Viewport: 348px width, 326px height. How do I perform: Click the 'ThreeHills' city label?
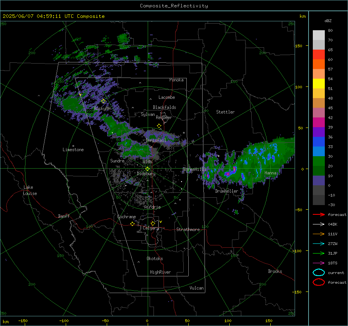[194, 169]
